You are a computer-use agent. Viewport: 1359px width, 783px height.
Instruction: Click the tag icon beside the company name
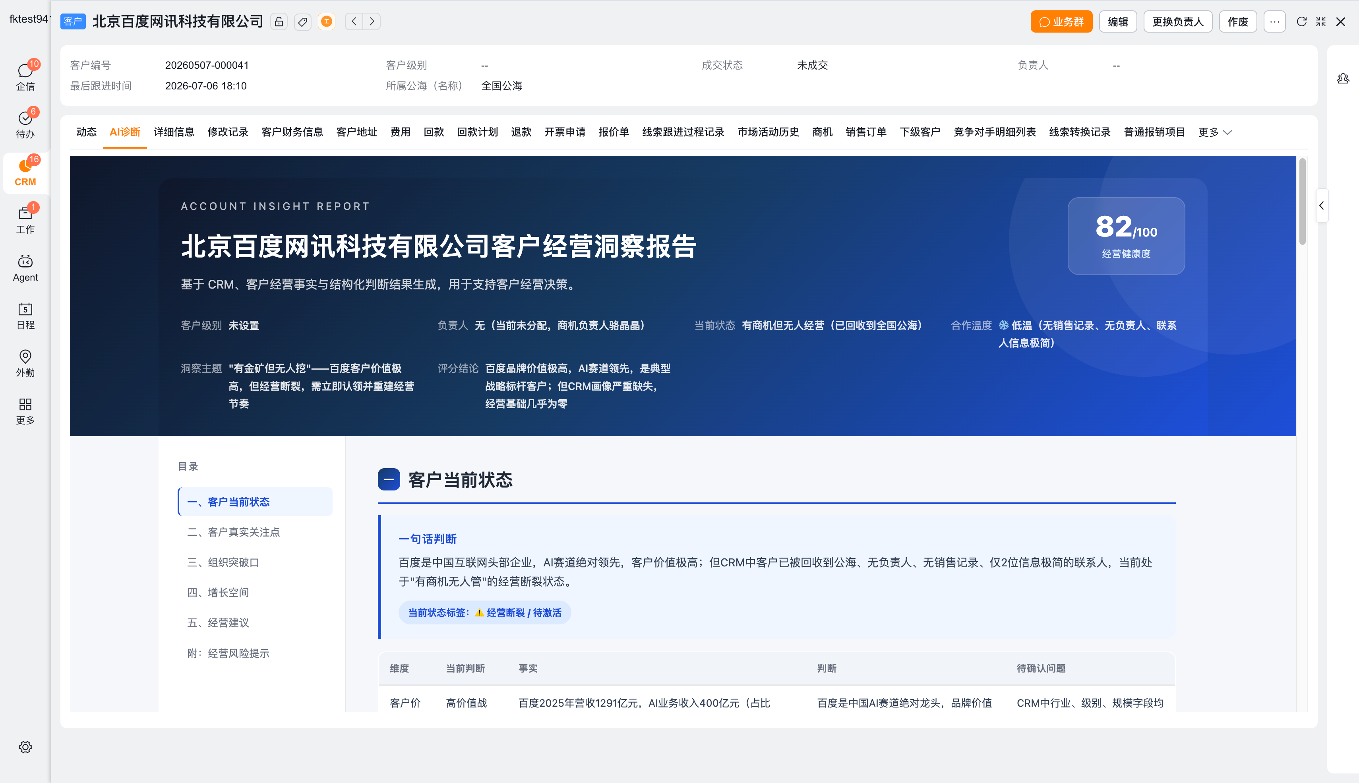tap(303, 21)
